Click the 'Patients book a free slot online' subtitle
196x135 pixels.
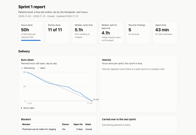(x=53, y=12)
